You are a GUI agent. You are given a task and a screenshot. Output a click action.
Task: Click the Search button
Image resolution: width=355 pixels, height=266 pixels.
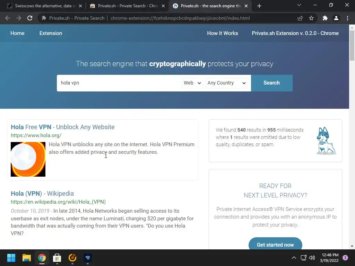click(x=272, y=83)
